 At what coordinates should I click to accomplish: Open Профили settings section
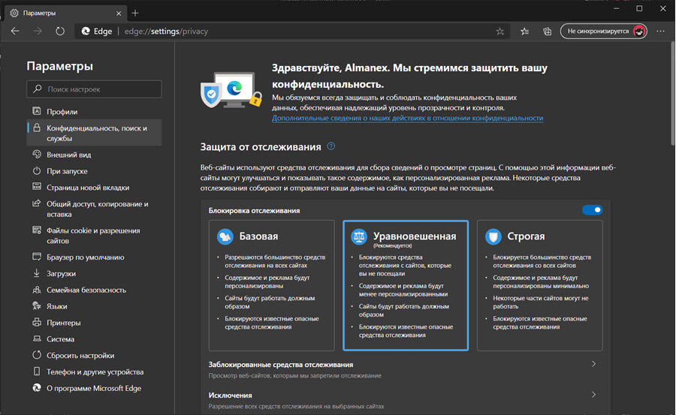pos(94,112)
